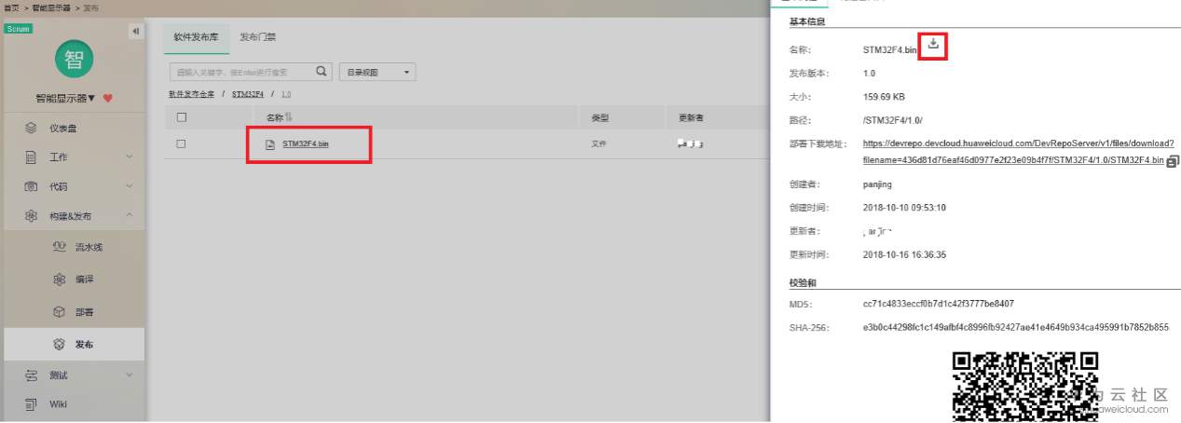Click the 代码 code icon

(x=31, y=186)
